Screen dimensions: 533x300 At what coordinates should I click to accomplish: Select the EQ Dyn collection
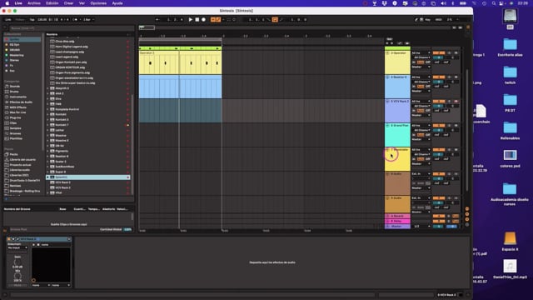(x=14, y=44)
